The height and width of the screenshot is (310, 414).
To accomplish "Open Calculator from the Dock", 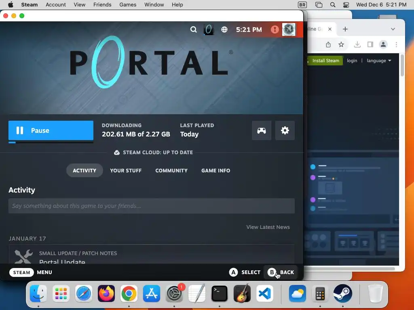I will click(x=320, y=293).
